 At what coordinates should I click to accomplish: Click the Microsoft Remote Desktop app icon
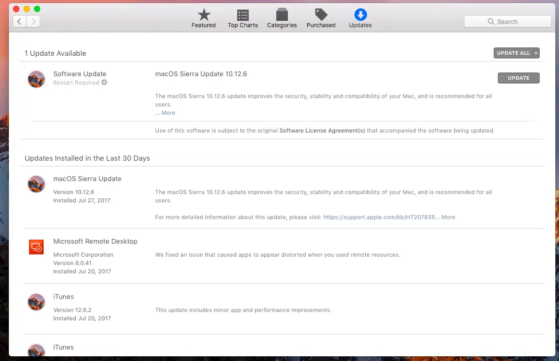click(x=37, y=247)
